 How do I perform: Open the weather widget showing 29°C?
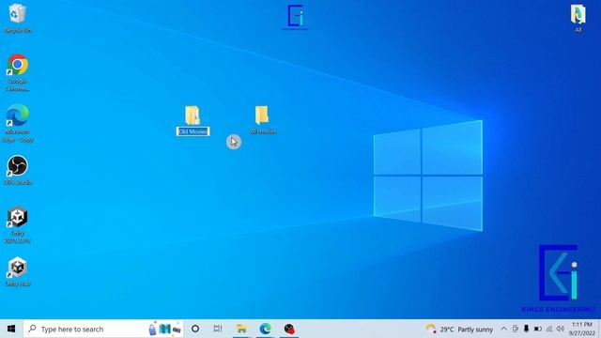[x=459, y=329]
